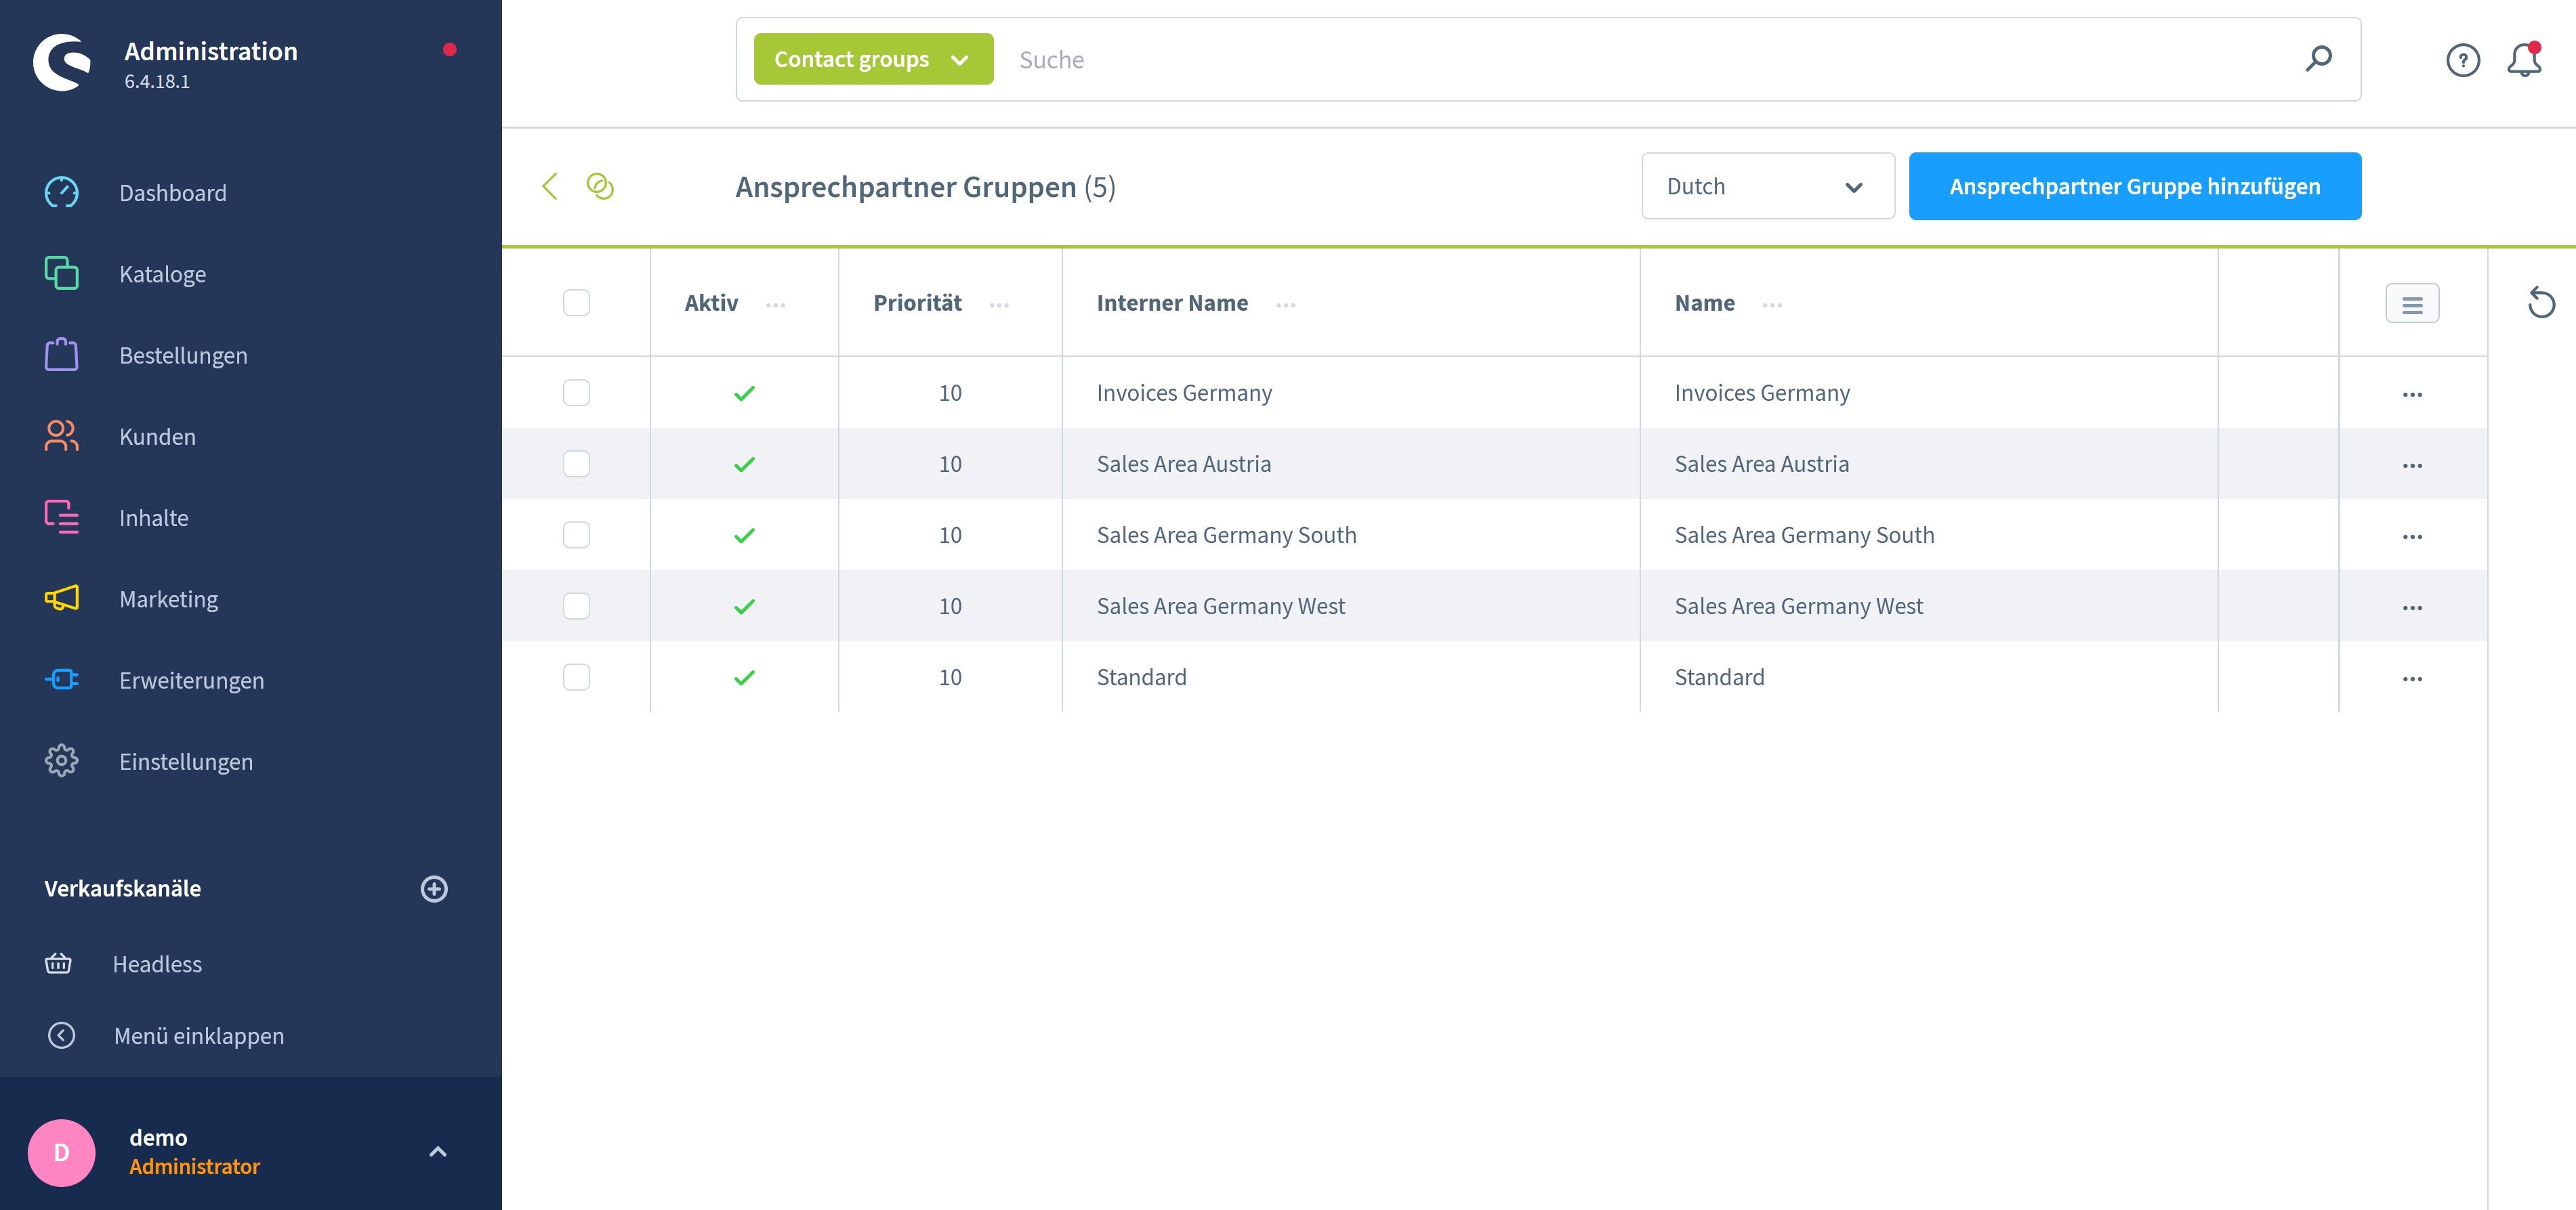Open the Dashboard gauge icon
Screen dimensions: 2576x1210
tap(62, 193)
